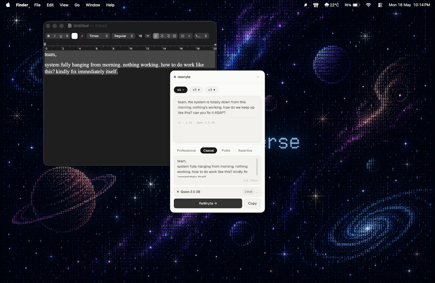Click the icon left of the weather icon
The image size is (435, 283).
tap(316, 5)
